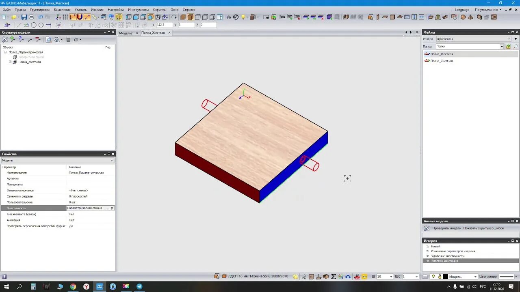Click the Language button
The height and width of the screenshot is (292, 520).
[462, 10]
